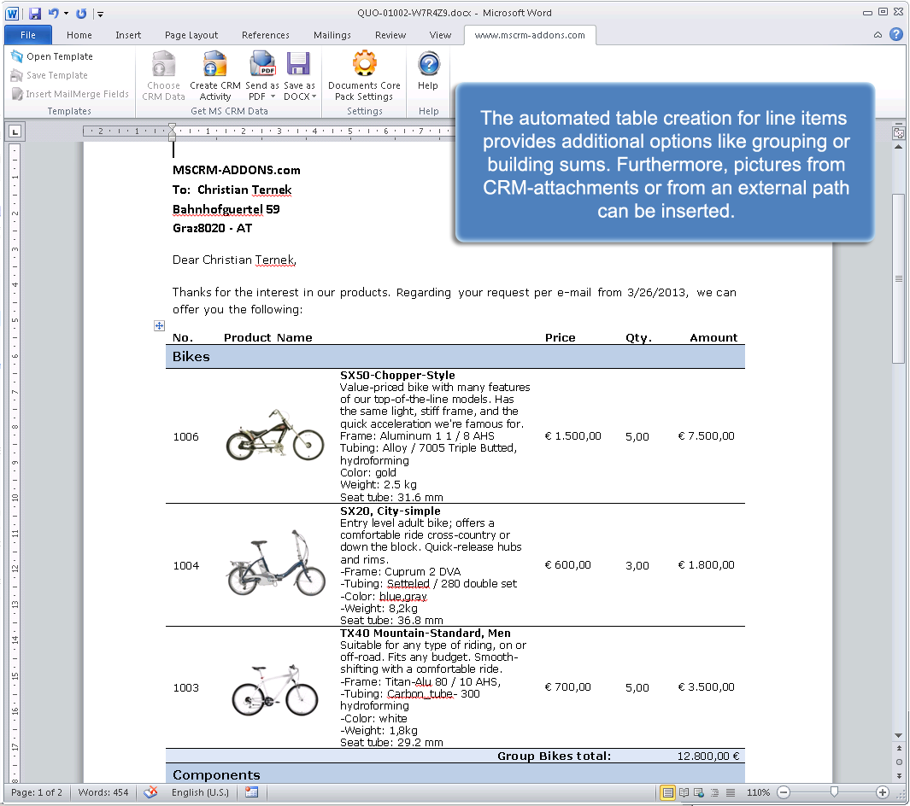Click the Next Page double-arrow button
Viewport: 910px width, 806px height.
pyautogui.click(x=898, y=775)
